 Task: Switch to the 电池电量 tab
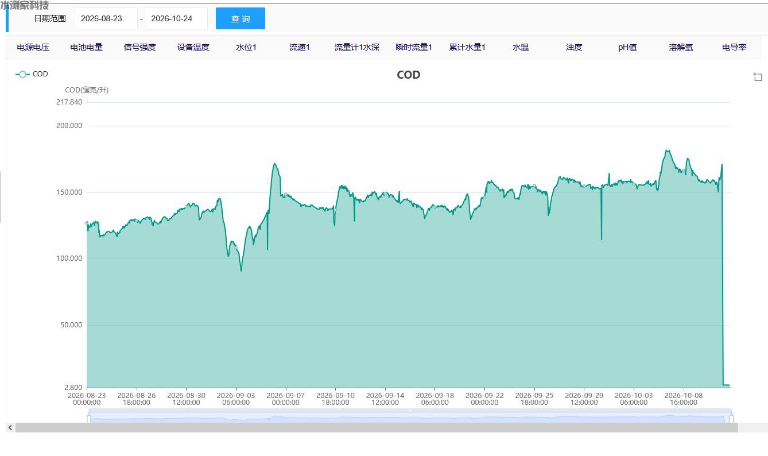(86, 47)
